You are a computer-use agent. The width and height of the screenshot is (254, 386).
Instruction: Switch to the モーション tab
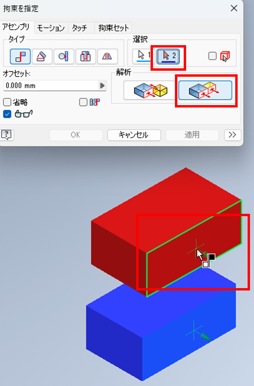pyautogui.click(x=51, y=28)
